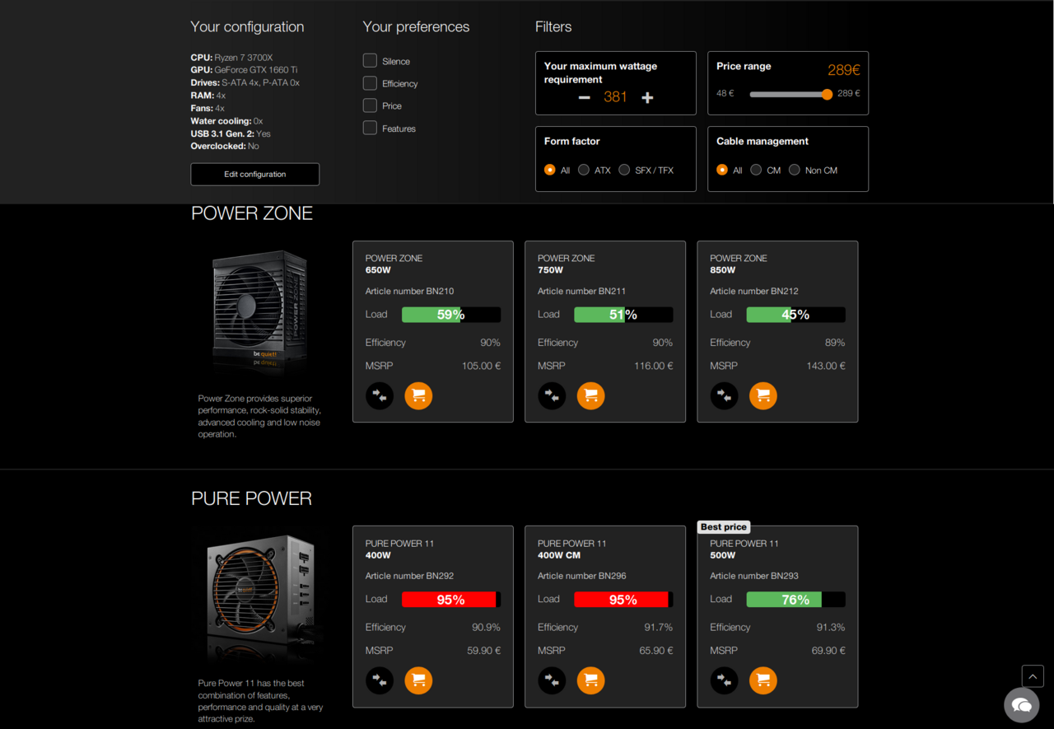Open the Power Zone 650W card title

(x=394, y=264)
